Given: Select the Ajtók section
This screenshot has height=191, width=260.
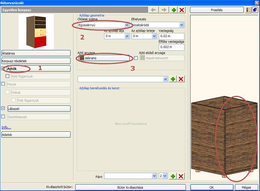Looking at the screenshot, I should coord(39,68).
